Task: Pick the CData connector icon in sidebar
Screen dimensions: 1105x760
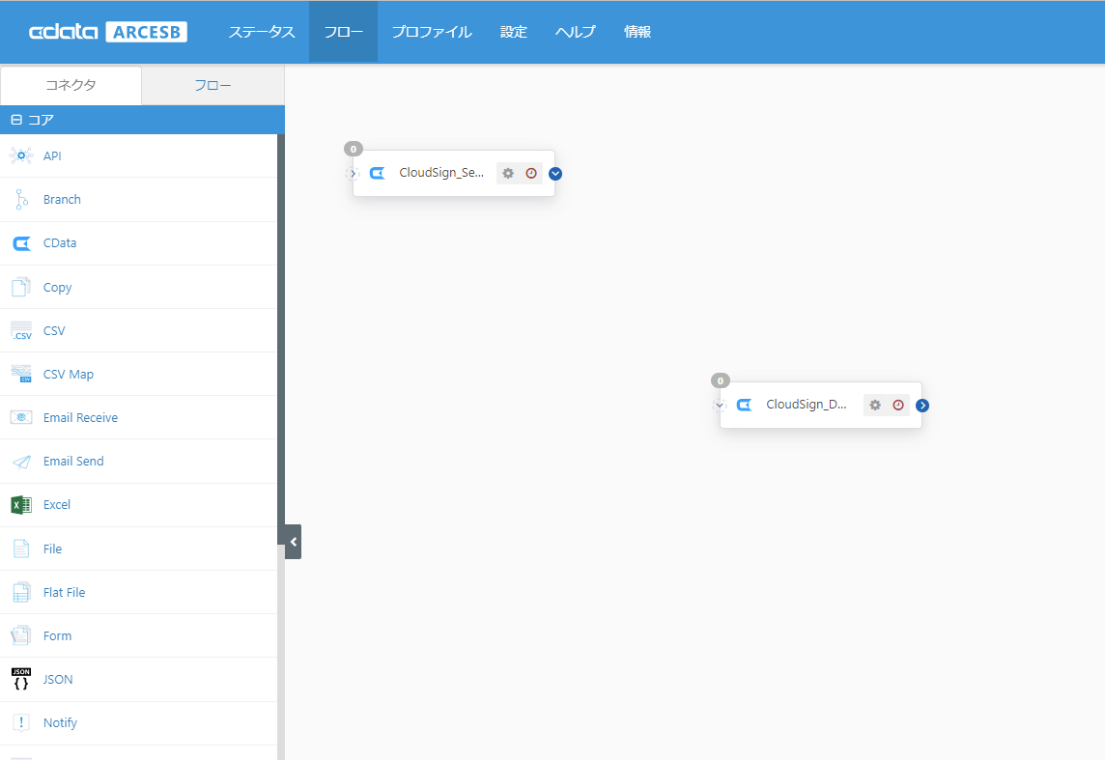Action: [x=22, y=243]
